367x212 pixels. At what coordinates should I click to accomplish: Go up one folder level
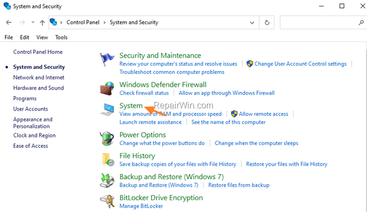click(42, 23)
